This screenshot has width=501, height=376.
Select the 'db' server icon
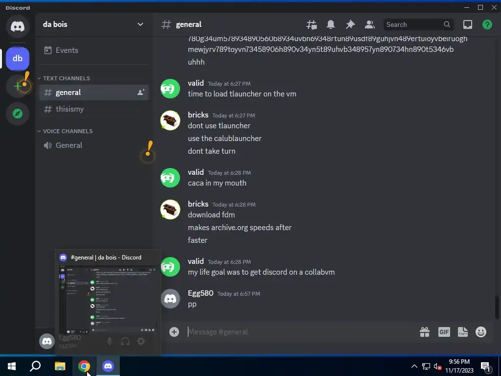coord(18,59)
